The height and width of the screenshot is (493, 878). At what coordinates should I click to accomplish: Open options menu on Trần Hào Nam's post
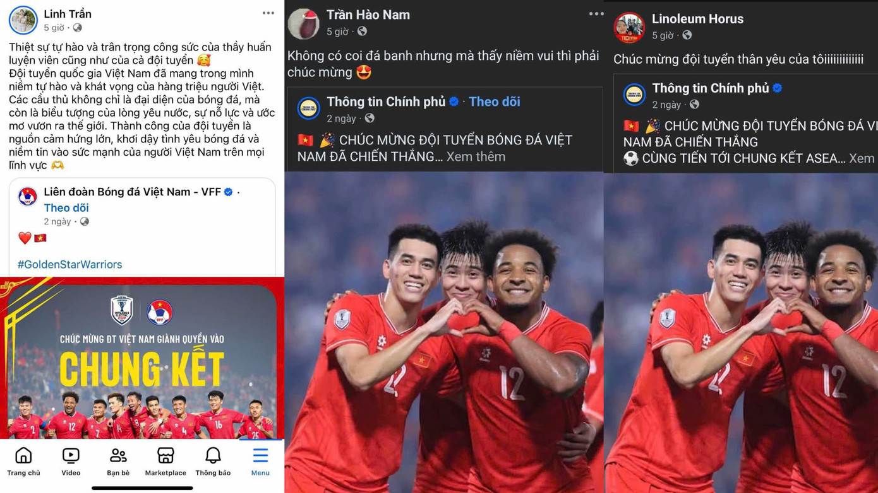click(x=596, y=14)
